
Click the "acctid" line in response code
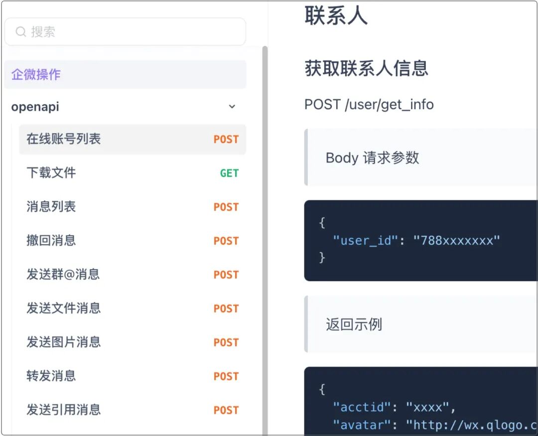(x=394, y=407)
